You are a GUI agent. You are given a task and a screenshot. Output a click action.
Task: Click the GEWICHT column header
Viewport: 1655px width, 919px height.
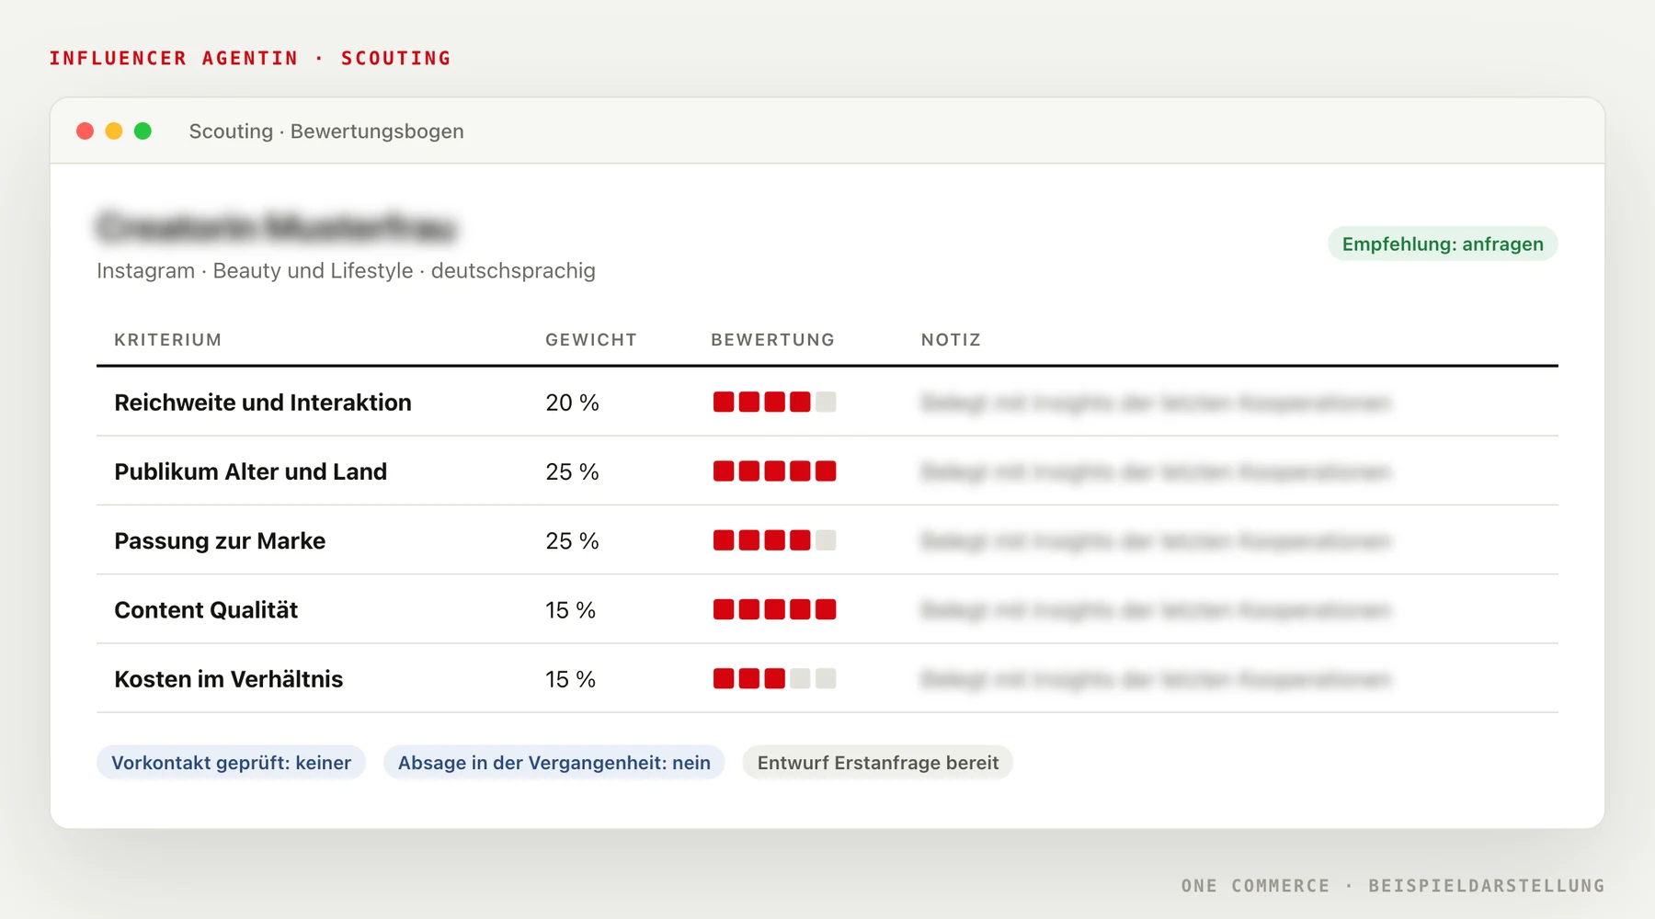(x=591, y=340)
